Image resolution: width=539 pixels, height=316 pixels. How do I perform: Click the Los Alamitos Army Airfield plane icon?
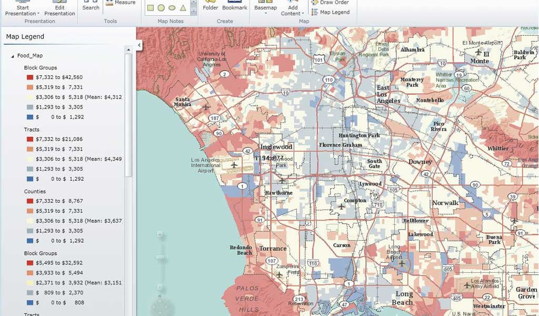467,285
